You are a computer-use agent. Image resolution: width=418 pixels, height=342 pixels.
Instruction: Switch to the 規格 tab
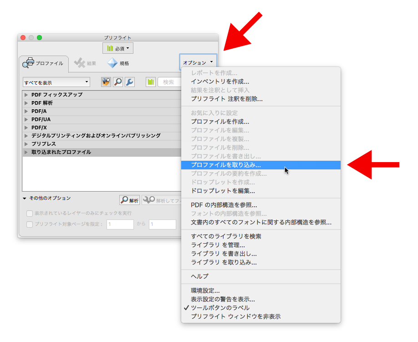point(118,63)
